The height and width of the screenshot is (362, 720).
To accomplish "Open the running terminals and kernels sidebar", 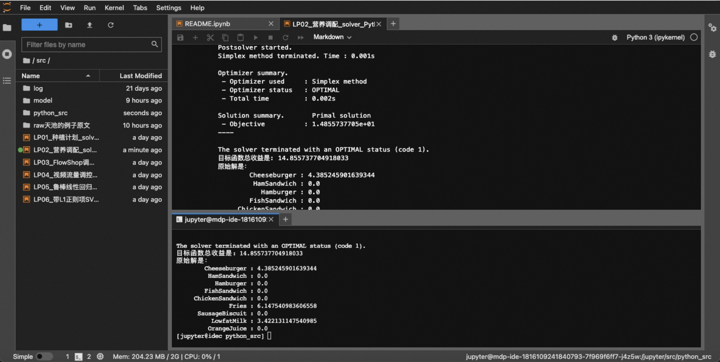I will coord(7,54).
